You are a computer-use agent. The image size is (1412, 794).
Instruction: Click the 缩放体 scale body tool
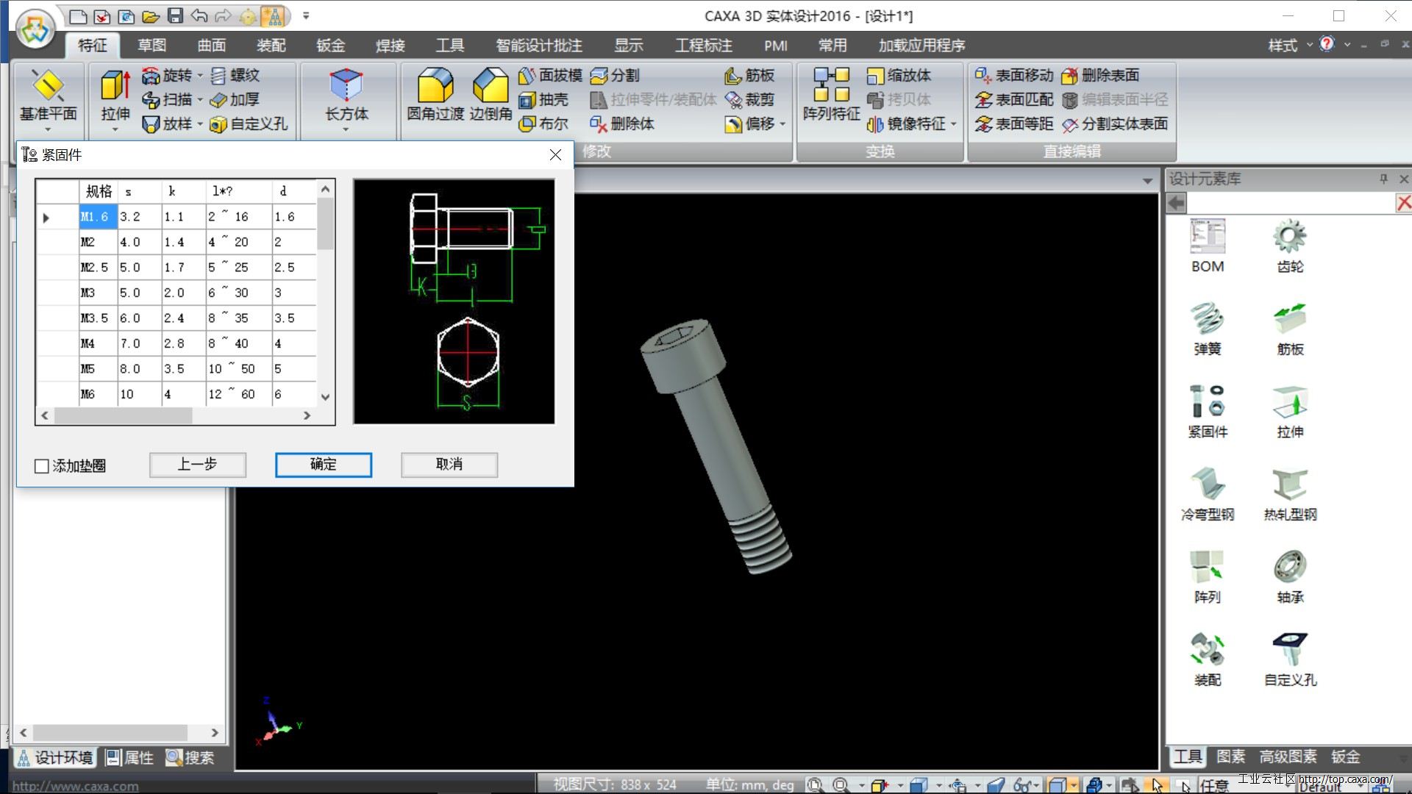coord(899,75)
